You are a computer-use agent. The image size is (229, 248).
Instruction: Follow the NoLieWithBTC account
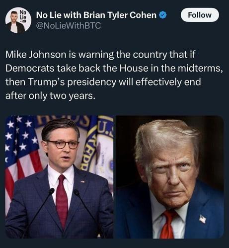point(200,15)
